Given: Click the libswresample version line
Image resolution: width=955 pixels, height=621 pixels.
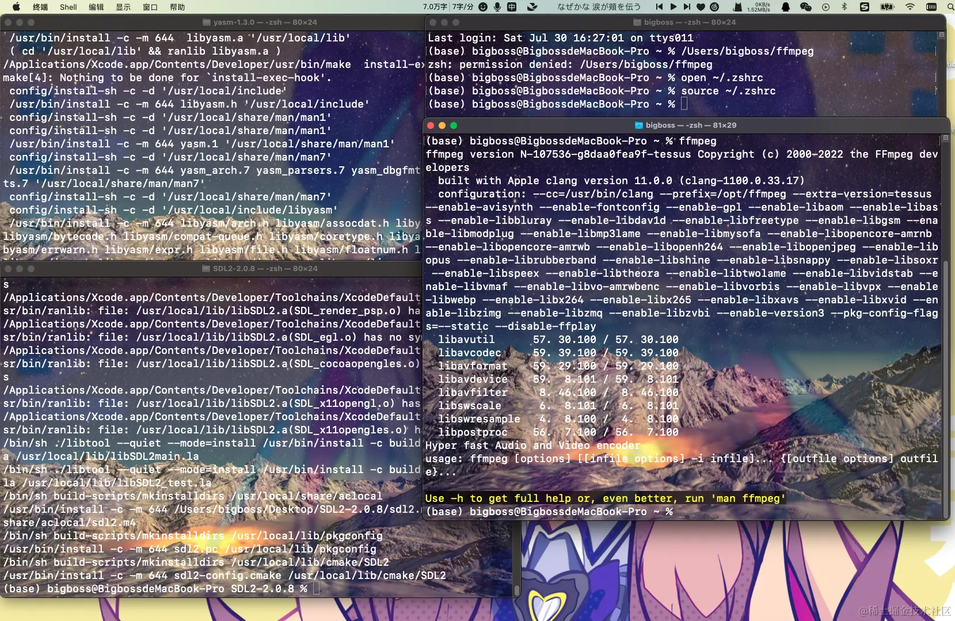Looking at the screenshot, I should pyautogui.click(x=558, y=419).
